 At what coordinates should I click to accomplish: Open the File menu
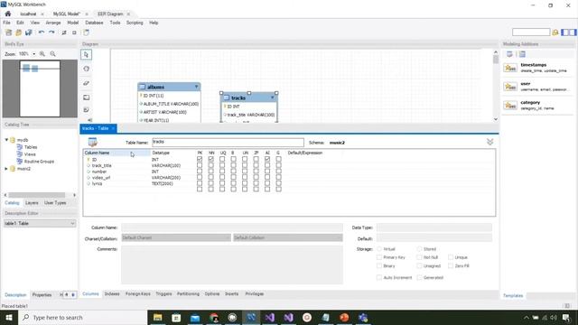pos(6,23)
